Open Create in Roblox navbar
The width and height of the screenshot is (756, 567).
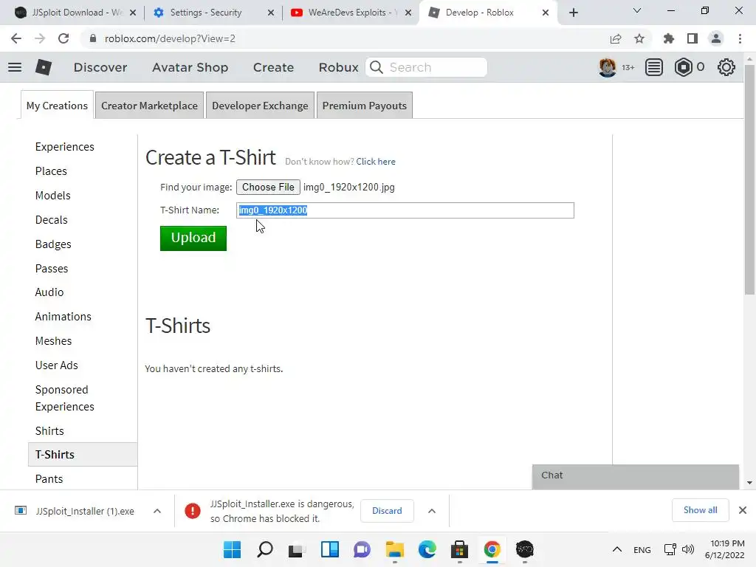point(273,67)
